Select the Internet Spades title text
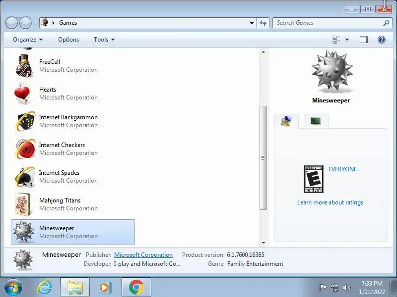Screen dimensions: 397x297 (x=59, y=173)
